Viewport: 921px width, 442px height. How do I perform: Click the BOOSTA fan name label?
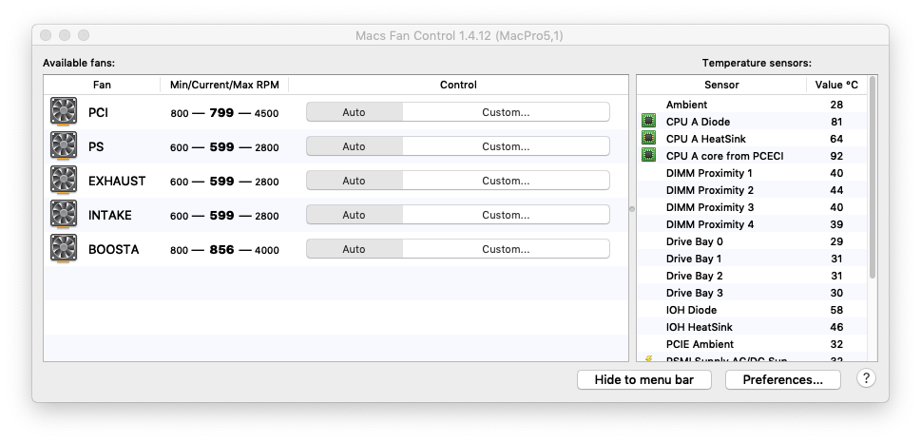click(x=113, y=249)
